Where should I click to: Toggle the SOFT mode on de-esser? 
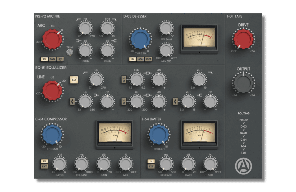tap(148, 59)
